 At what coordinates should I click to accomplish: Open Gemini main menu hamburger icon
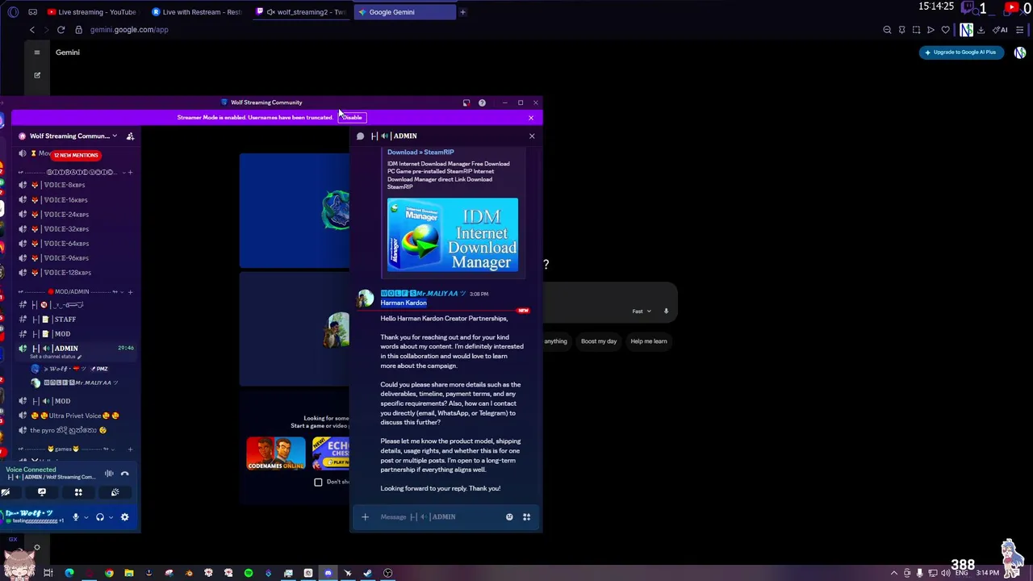(x=36, y=52)
